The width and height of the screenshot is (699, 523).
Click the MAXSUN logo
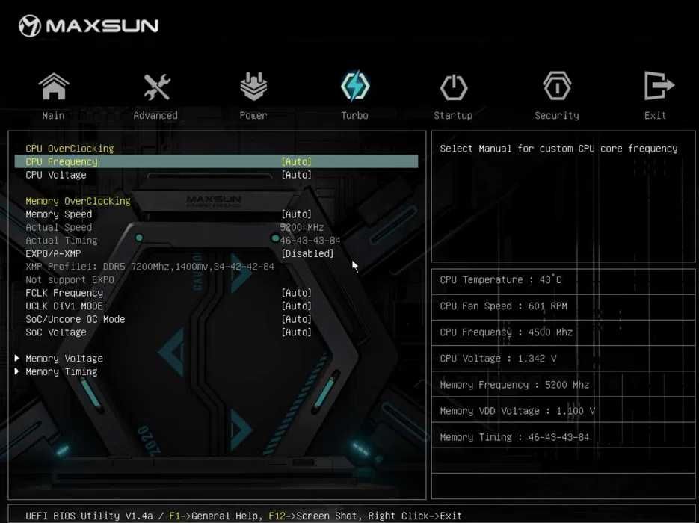pos(89,26)
